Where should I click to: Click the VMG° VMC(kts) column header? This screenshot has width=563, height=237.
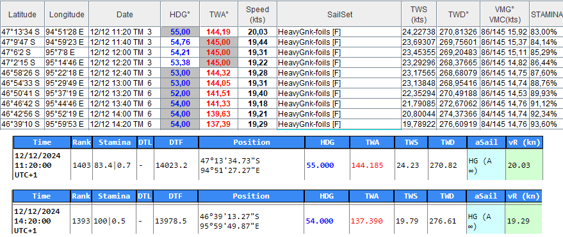[505, 14]
